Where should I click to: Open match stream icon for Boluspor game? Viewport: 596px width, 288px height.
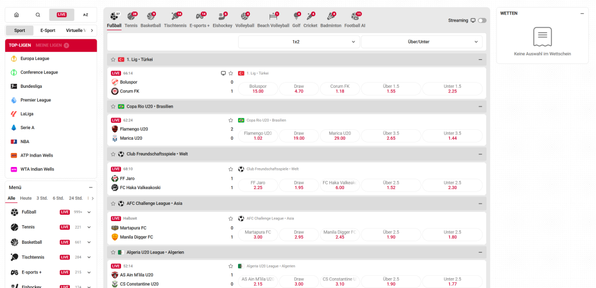(x=223, y=73)
